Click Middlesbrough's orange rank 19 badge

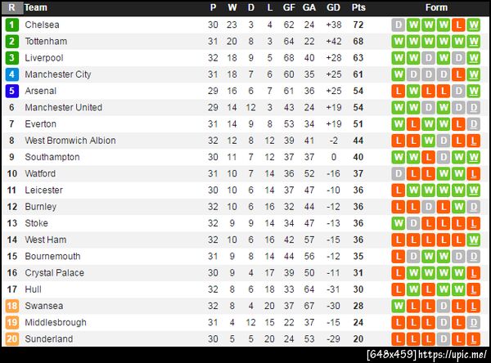pos(11,322)
